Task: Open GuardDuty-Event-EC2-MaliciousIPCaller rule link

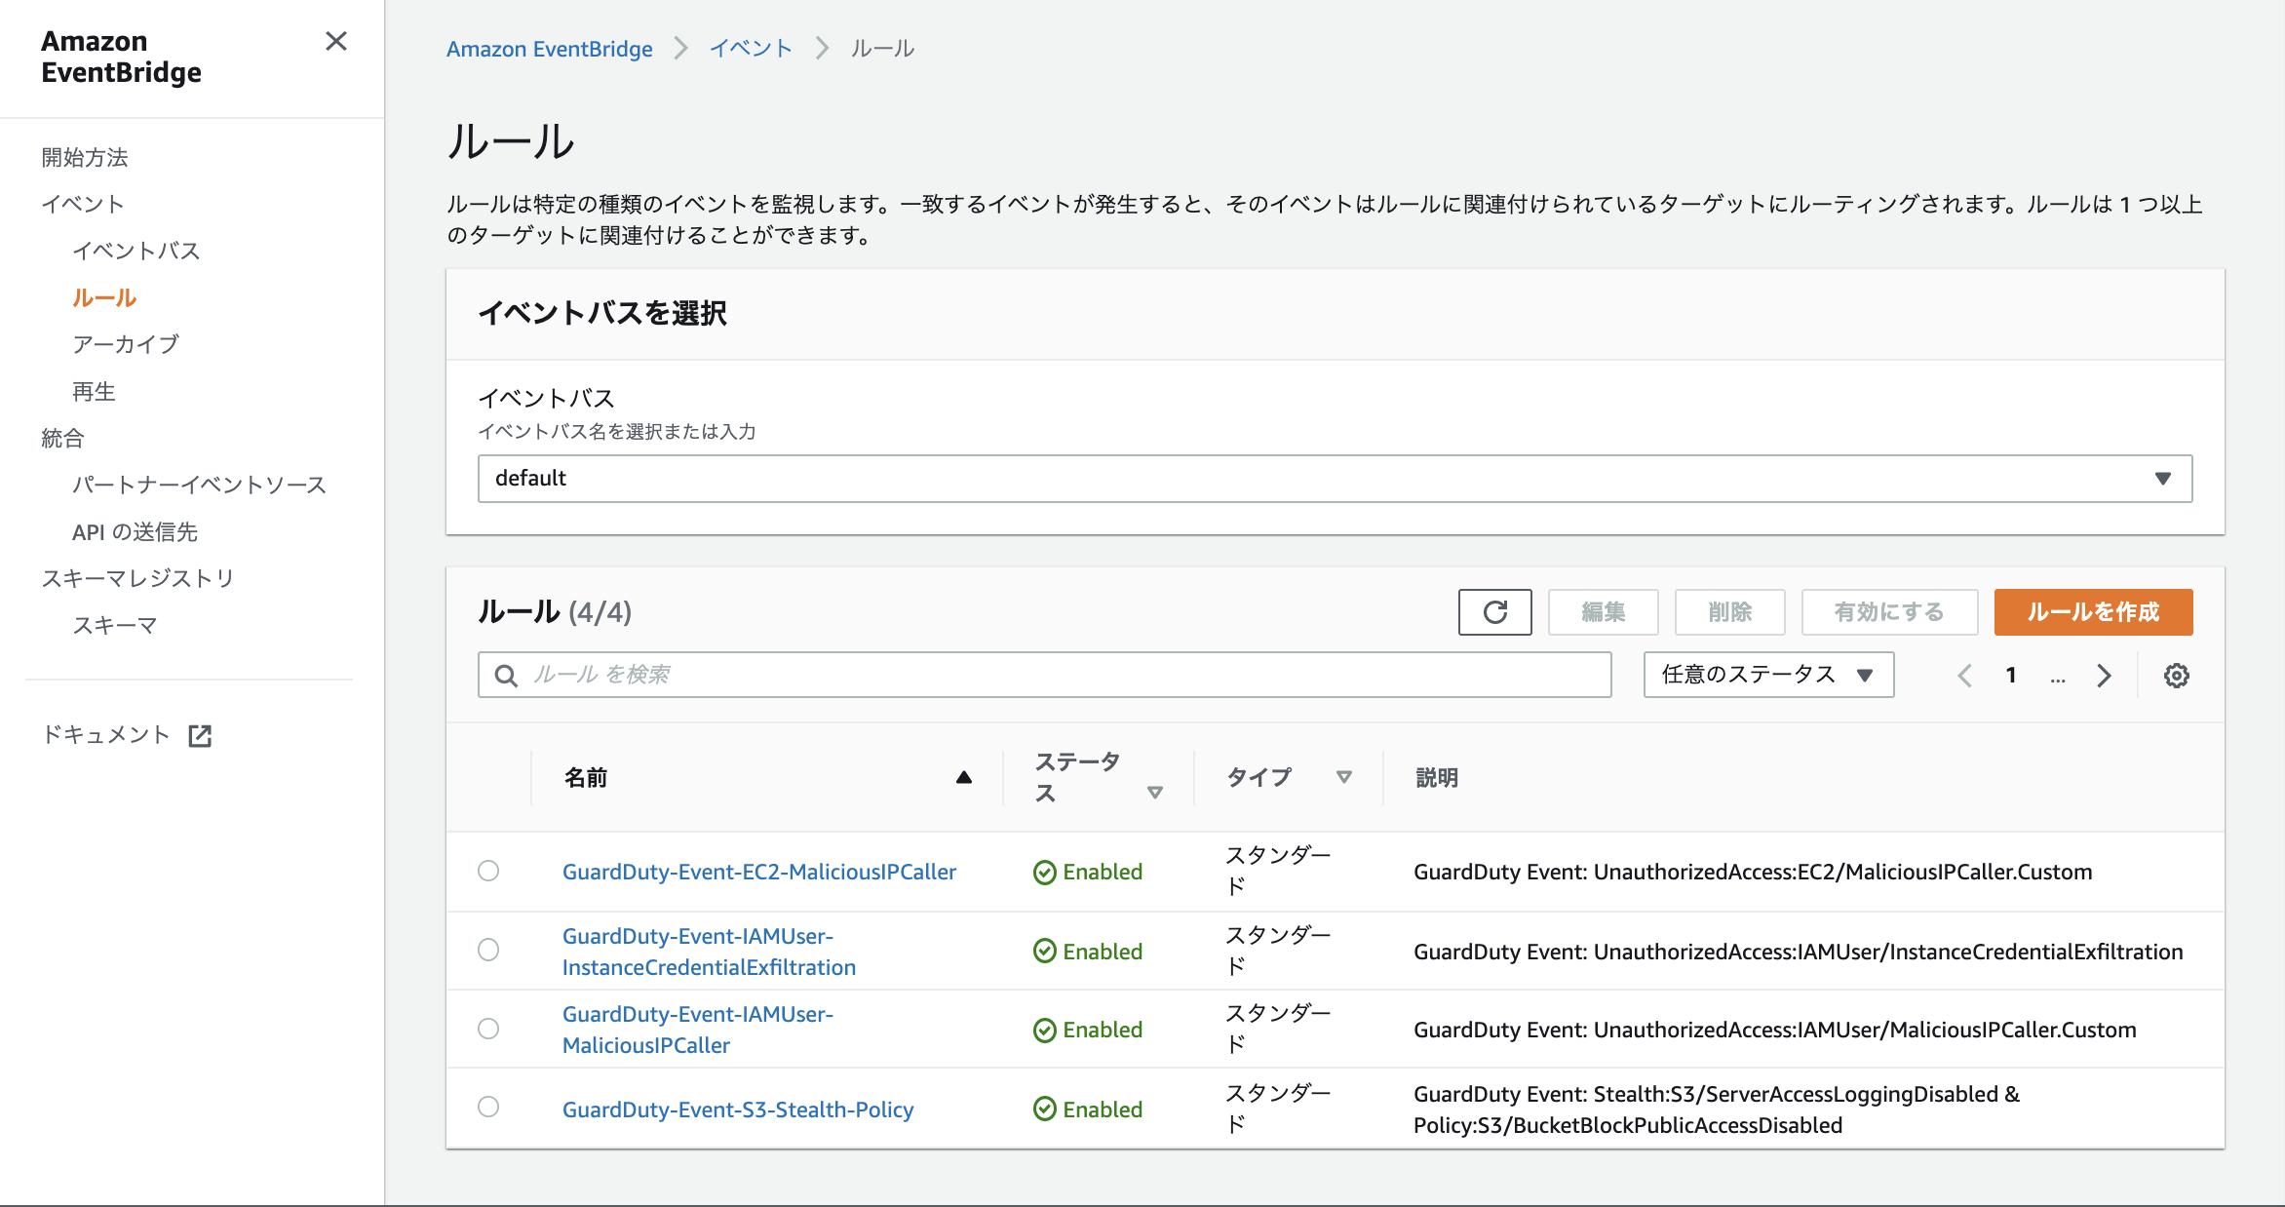Action: 759,872
